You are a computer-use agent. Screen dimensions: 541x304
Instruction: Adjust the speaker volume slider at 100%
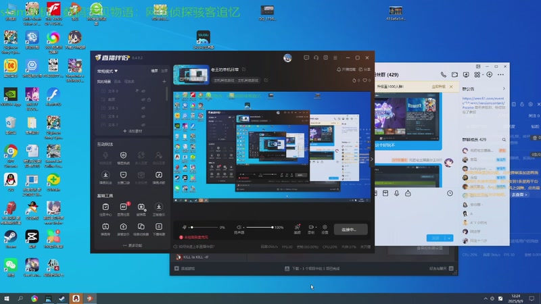(x=260, y=228)
